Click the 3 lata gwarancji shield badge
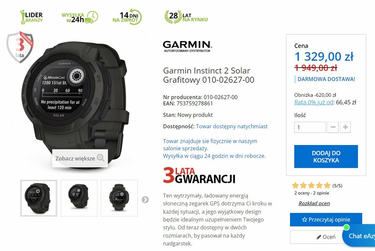 click(20, 47)
